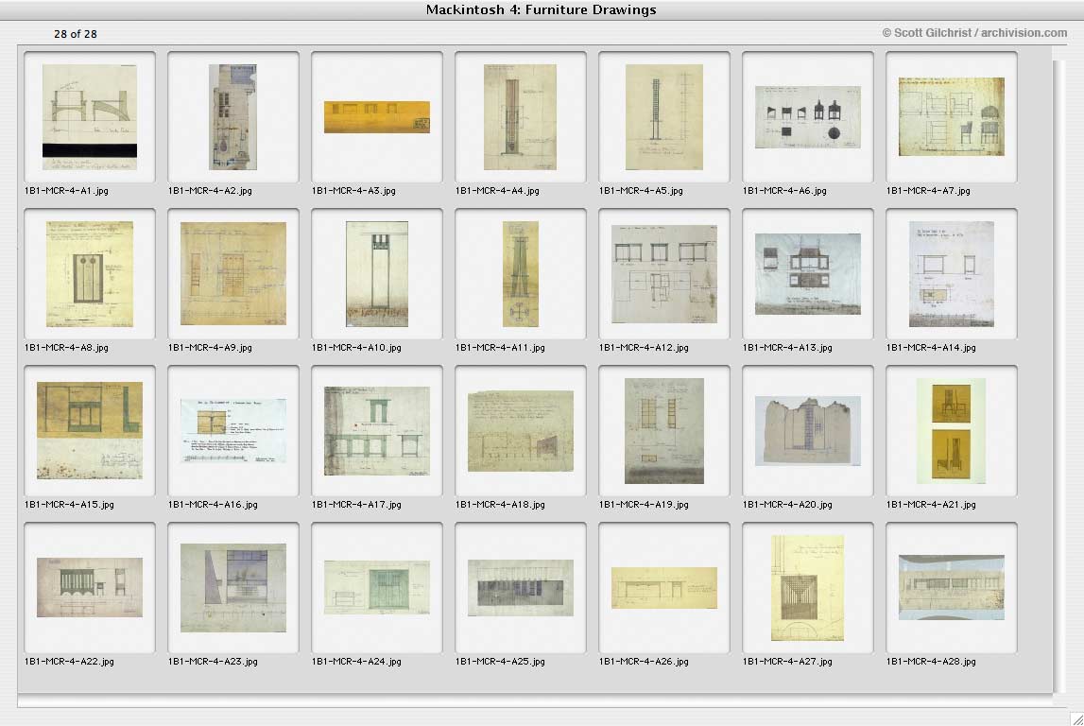The image size is (1084, 726).
Task: Select the label "1B1-MCR-4-A13.jpg"
Action: [787, 348]
